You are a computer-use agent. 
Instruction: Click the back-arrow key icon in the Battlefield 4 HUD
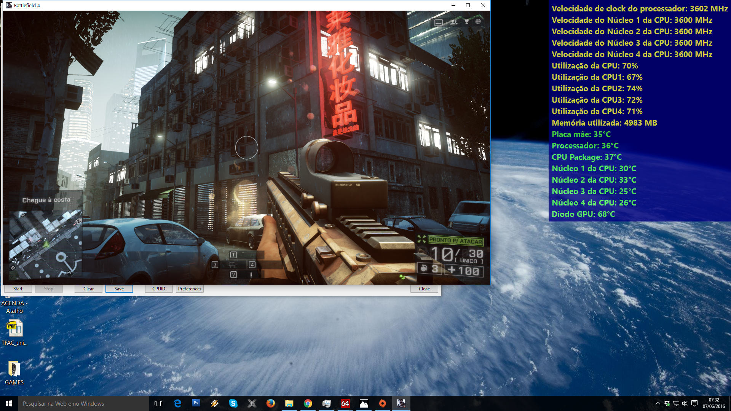(439, 22)
